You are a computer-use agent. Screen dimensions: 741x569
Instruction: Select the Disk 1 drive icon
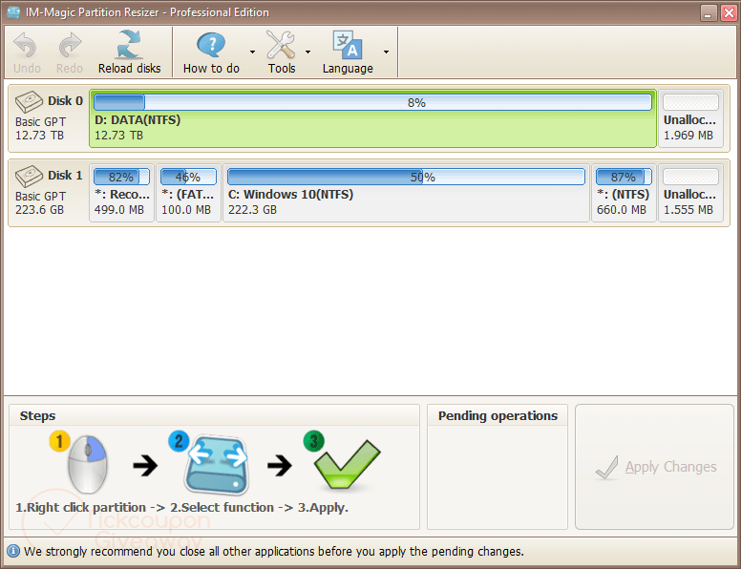[29, 176]
